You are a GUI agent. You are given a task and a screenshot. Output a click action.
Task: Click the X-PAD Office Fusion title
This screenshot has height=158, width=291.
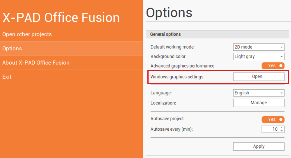coord(61,17)
